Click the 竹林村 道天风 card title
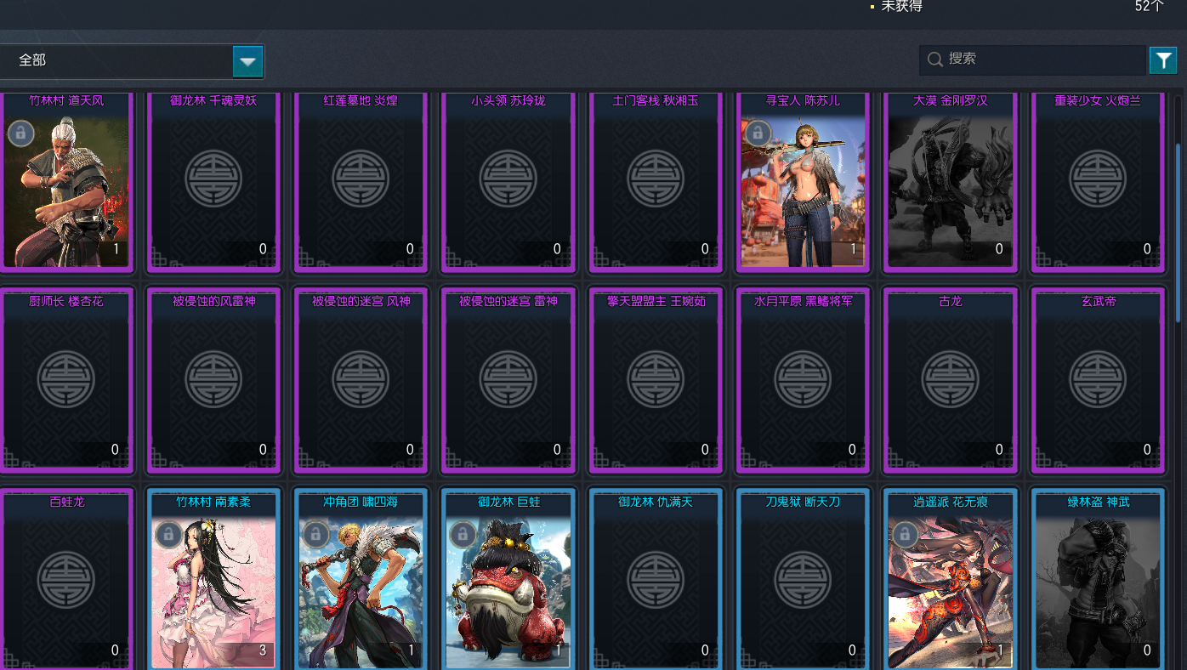 [x=66, y=100]
